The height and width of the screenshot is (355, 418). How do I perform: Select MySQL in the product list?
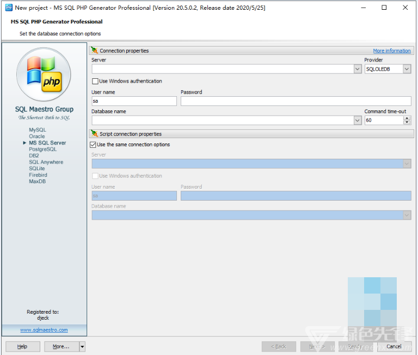[x=38, y=130]
